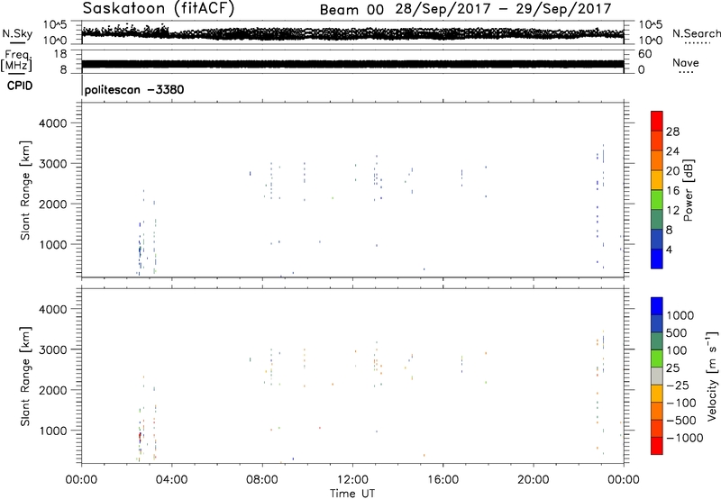Click the noise trace in N.Sky panel
Screen dimensions: 721x499
[352, 33]
